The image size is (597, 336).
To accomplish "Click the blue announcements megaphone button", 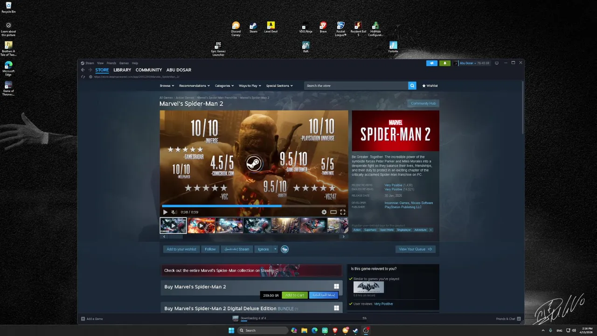I will 432,63.
